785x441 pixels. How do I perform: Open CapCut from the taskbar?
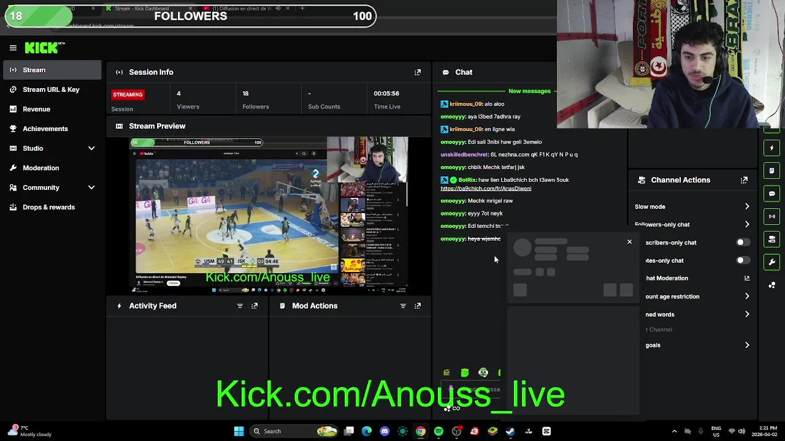point(546,431)
